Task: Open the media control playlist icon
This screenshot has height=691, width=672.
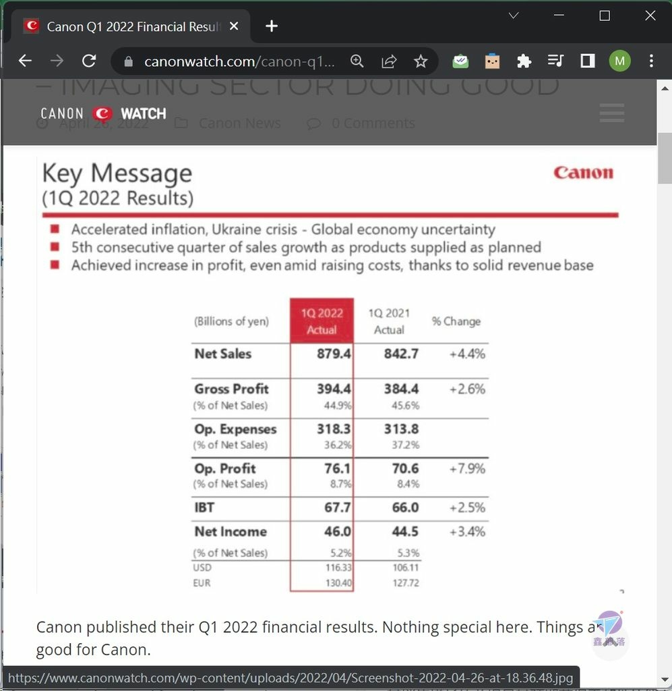Action: click(x=556, y=61)
